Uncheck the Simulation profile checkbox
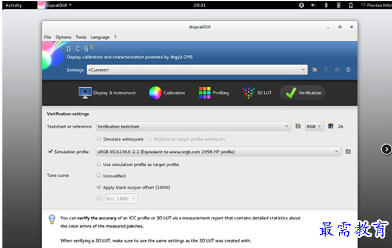The image size is (392, 248). coord(51,152)
